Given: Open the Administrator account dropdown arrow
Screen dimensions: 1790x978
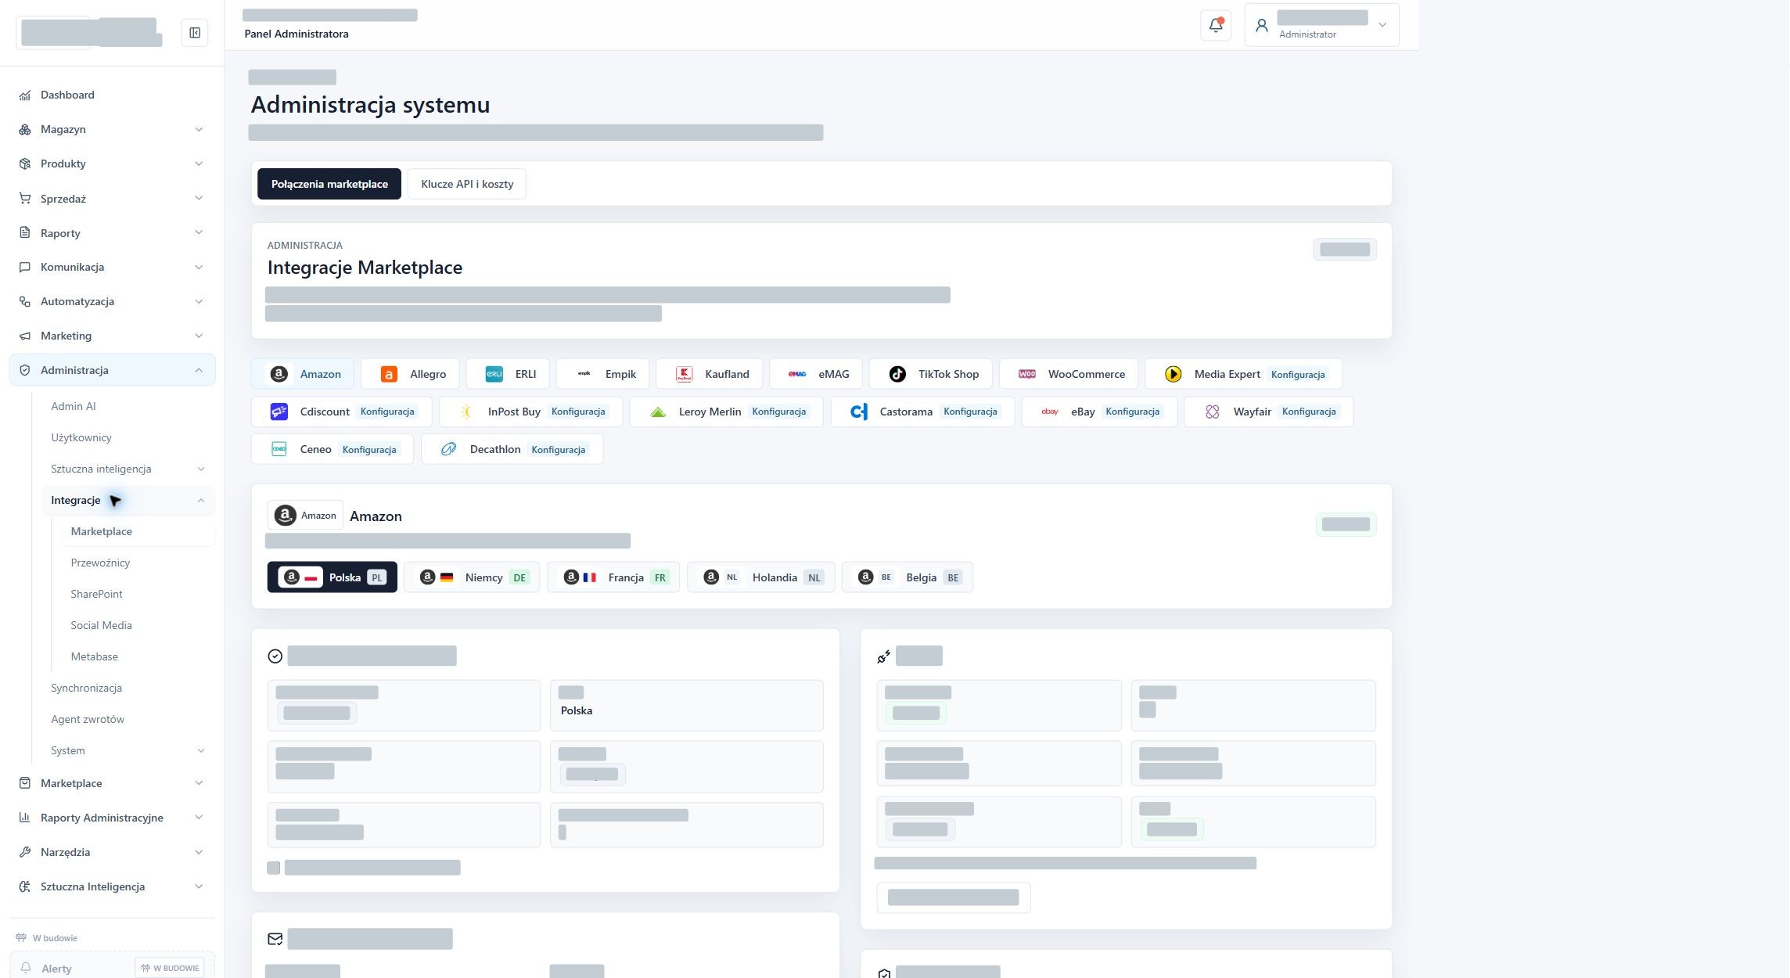Looking at the screenshot, I should tap(1382, 25).
